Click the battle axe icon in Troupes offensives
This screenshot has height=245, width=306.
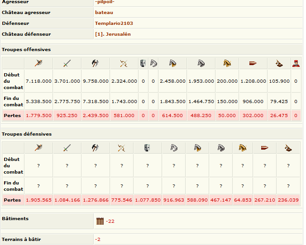click(x=95, y=63)
